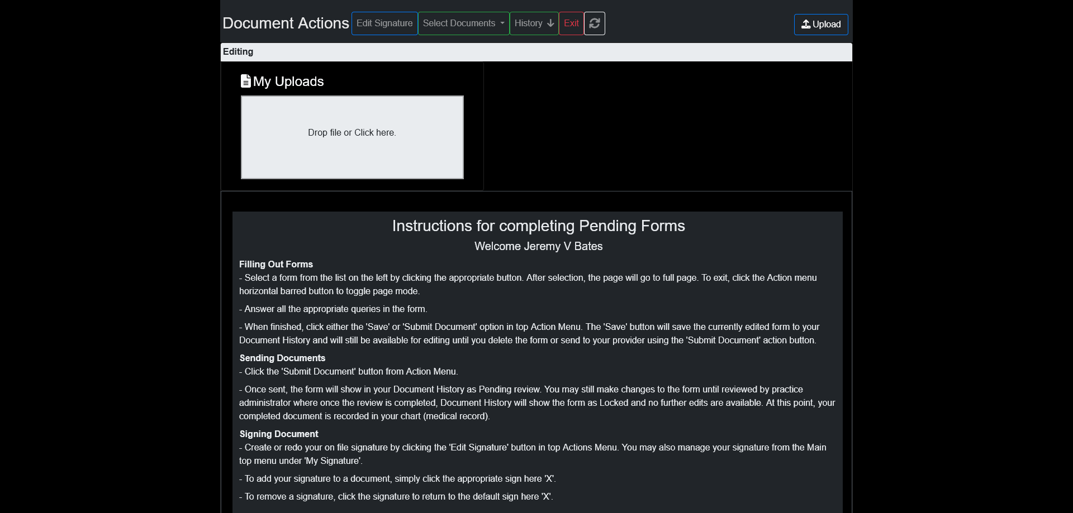1073x513 pixels.
Task: Click the 'Signing Document' section heading
Action: click(279, 434)
